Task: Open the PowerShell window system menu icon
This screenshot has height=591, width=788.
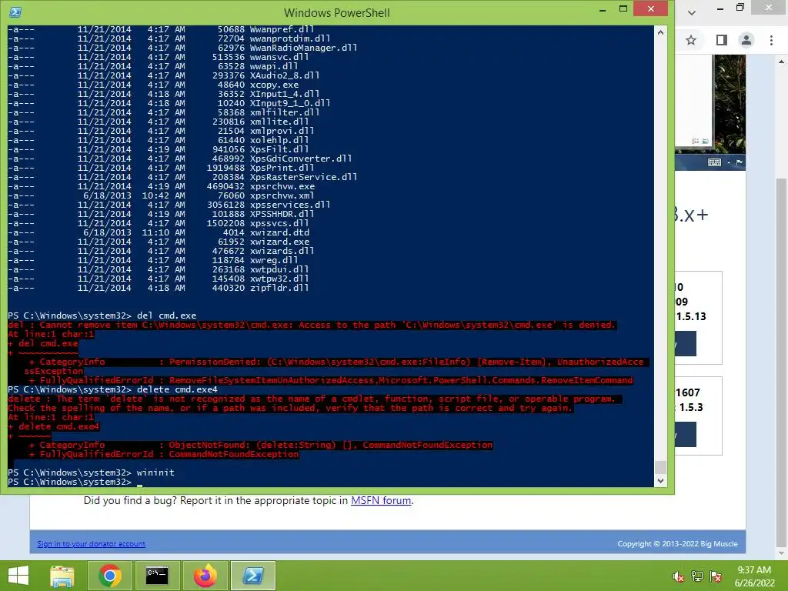Action: pos(15,12)
